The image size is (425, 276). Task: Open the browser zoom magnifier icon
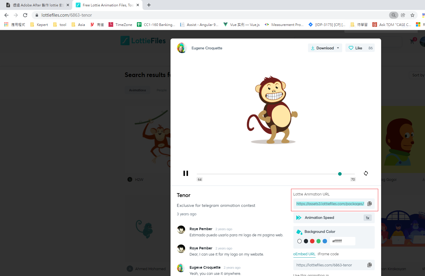394,15
